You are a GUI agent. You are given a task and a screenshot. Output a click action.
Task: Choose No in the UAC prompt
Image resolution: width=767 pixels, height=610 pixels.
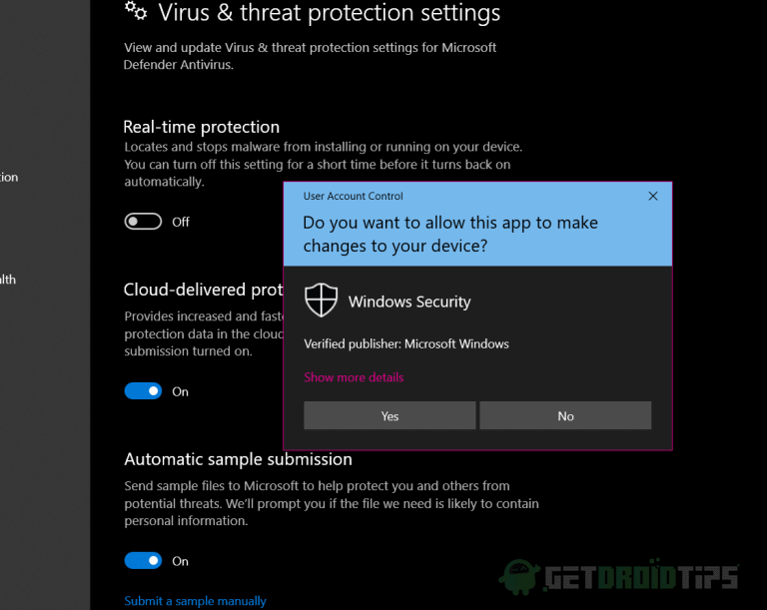pos(565,416)
